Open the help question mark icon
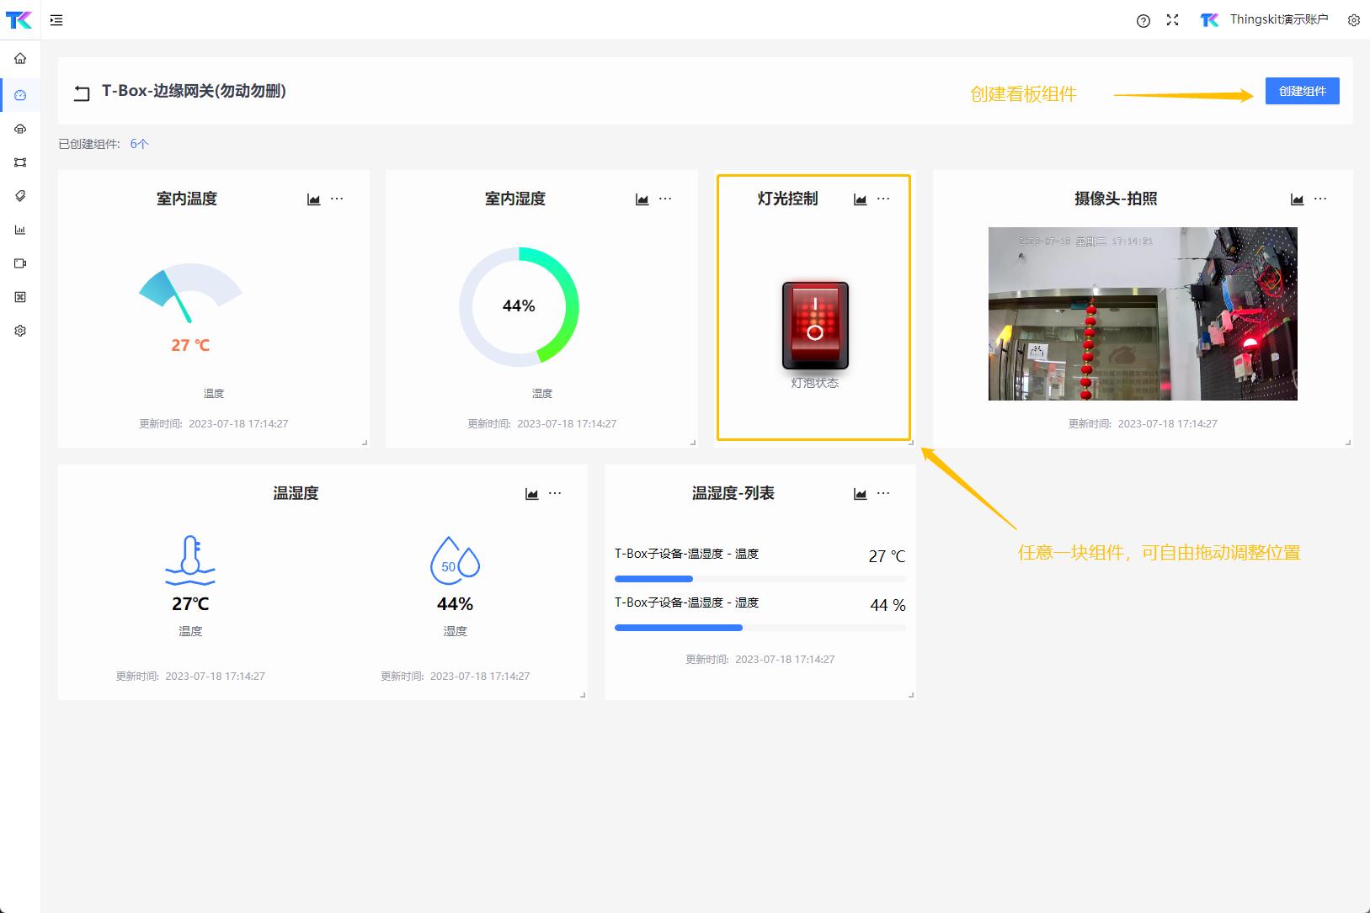The width and height of the screenshot is (1370, 913). [1143, 21]
